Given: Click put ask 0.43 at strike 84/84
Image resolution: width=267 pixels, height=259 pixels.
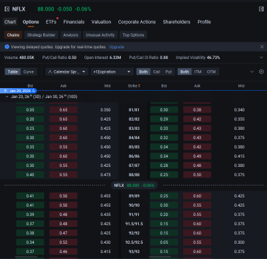Looking at the screenshot, I should [x=197, y=138].
